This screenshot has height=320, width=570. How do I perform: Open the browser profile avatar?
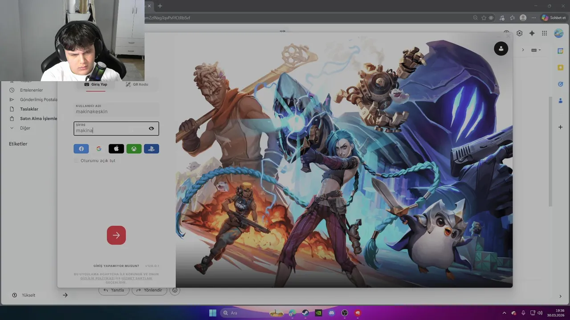click(523, 18)
